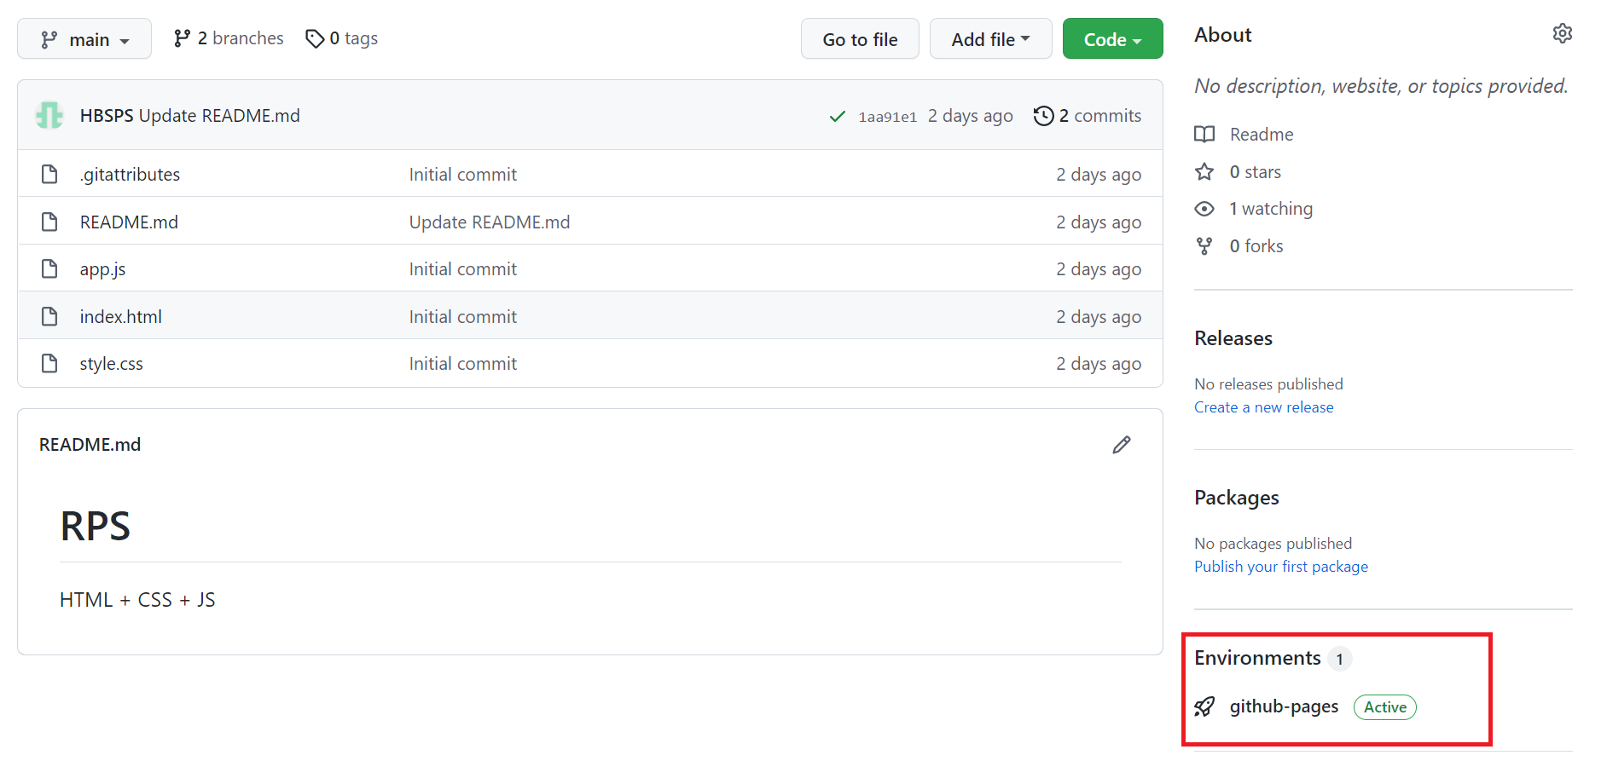
Task: Open the Environments heading
Action: pos(1257,658)
